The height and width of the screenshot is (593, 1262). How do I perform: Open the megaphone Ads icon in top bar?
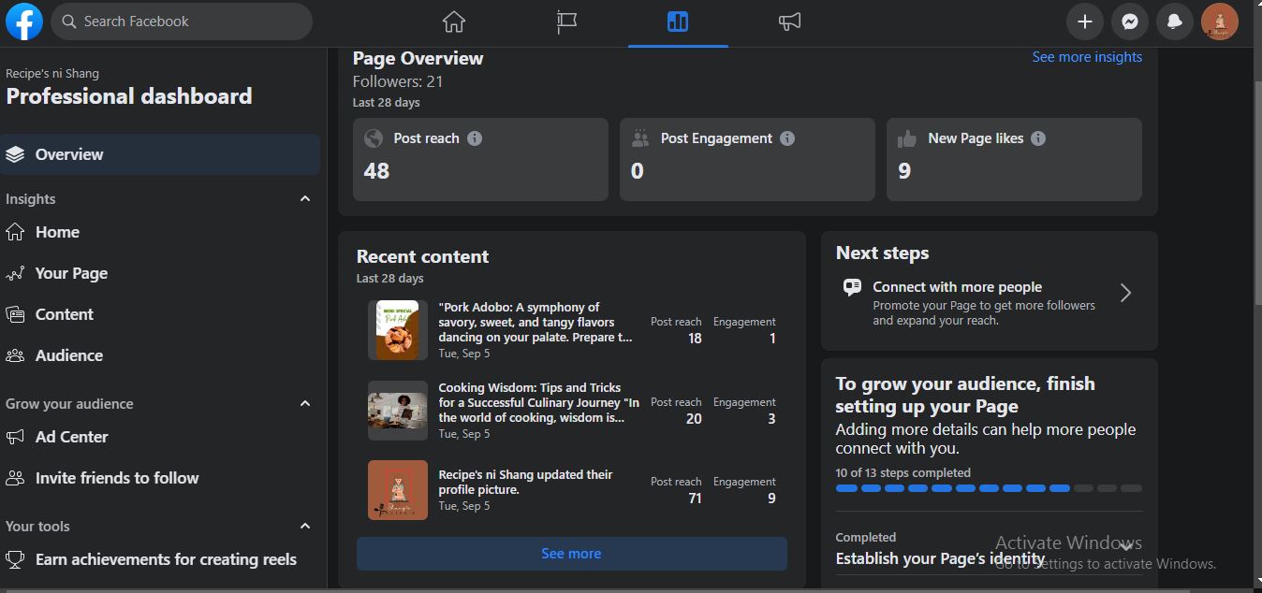point(789,22)
